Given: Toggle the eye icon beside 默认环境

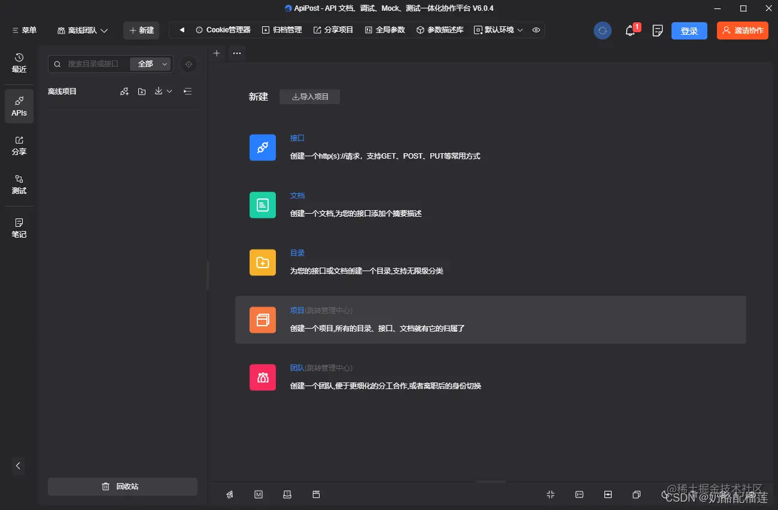Looking at the screenshot, I should click(x=536, y=30).
